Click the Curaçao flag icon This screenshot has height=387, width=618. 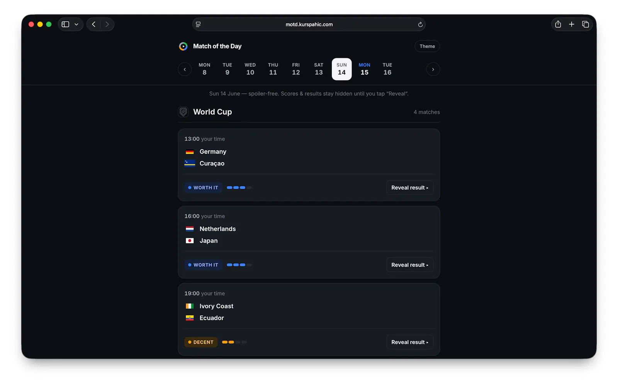190,163
